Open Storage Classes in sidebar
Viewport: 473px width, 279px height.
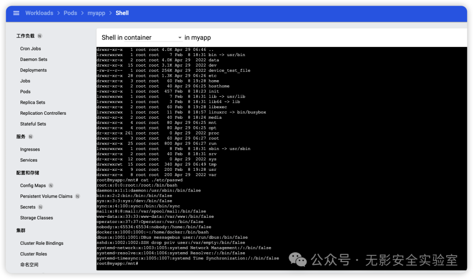pos(36,218)
